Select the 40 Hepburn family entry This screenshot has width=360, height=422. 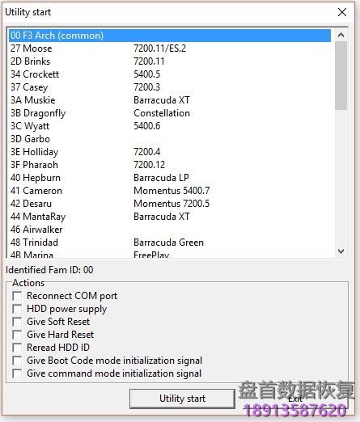pos(170,178)
